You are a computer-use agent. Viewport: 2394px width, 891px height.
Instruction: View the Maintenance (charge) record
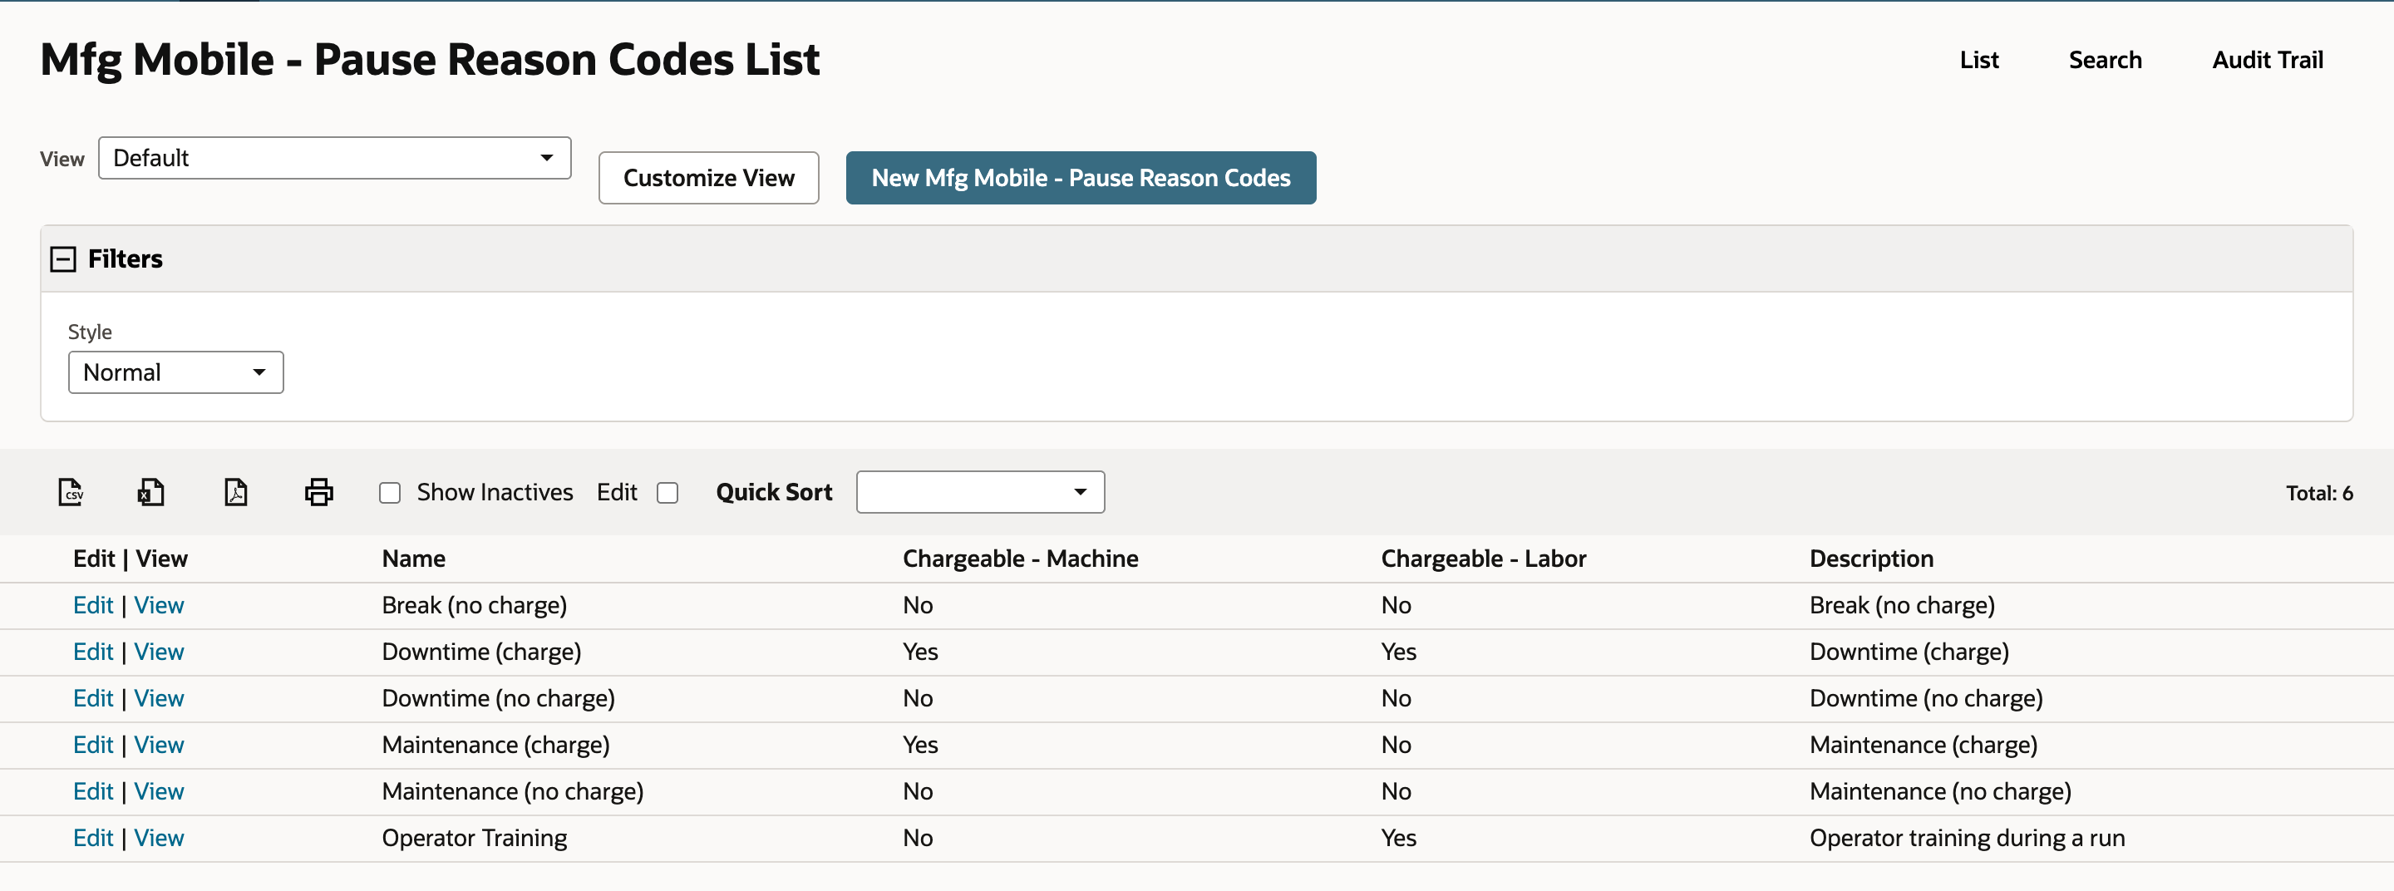point(159,746)
